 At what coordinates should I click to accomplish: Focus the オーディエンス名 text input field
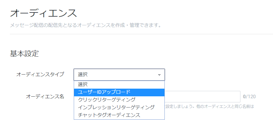tap(202, 97)
